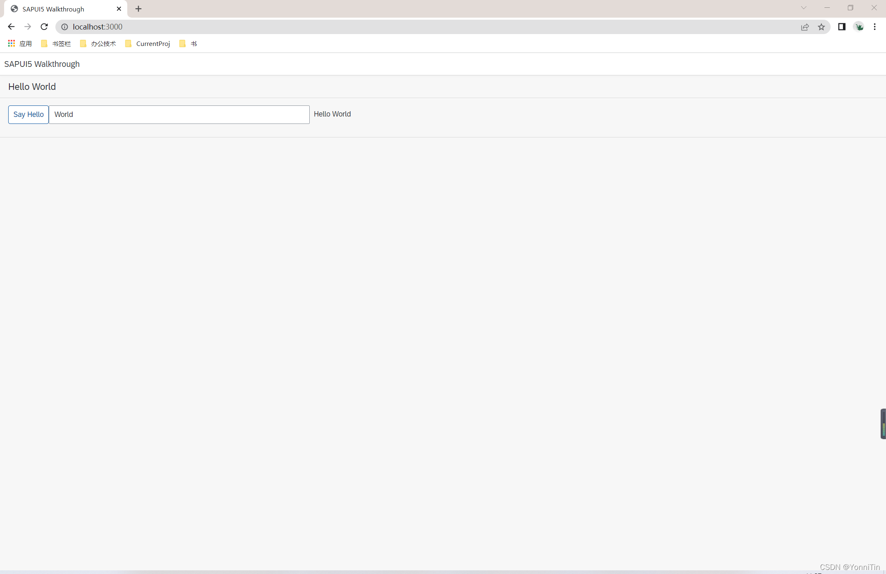Click the forward navigation arrow
This screenshot has width=886, height=574.
coord(27,27)
